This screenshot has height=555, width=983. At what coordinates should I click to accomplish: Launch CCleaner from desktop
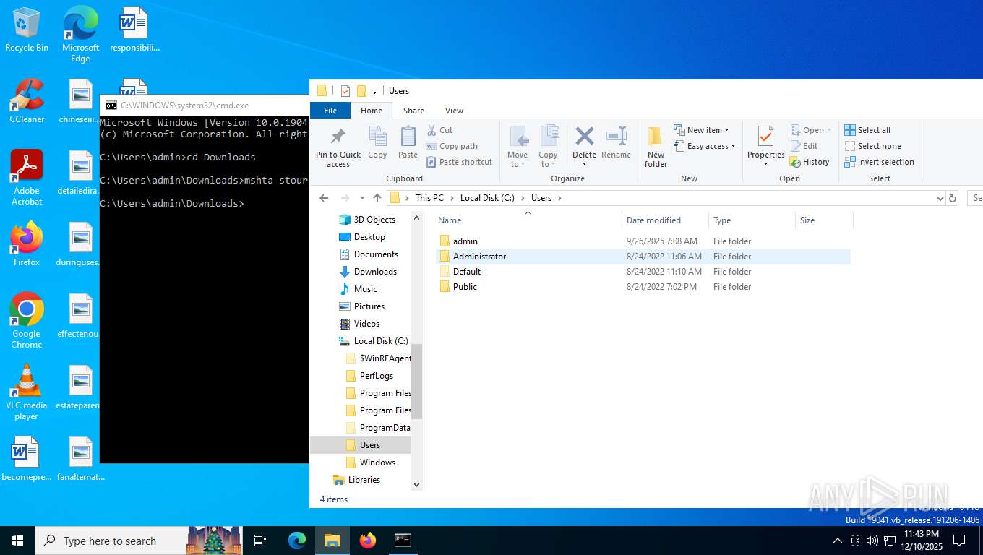[27, 101]
